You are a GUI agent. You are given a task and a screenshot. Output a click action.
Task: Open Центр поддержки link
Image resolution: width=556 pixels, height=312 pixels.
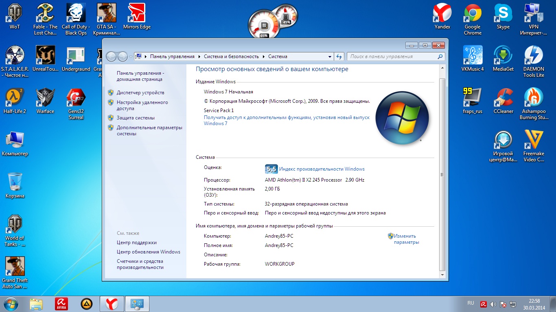tap(137, 243)
